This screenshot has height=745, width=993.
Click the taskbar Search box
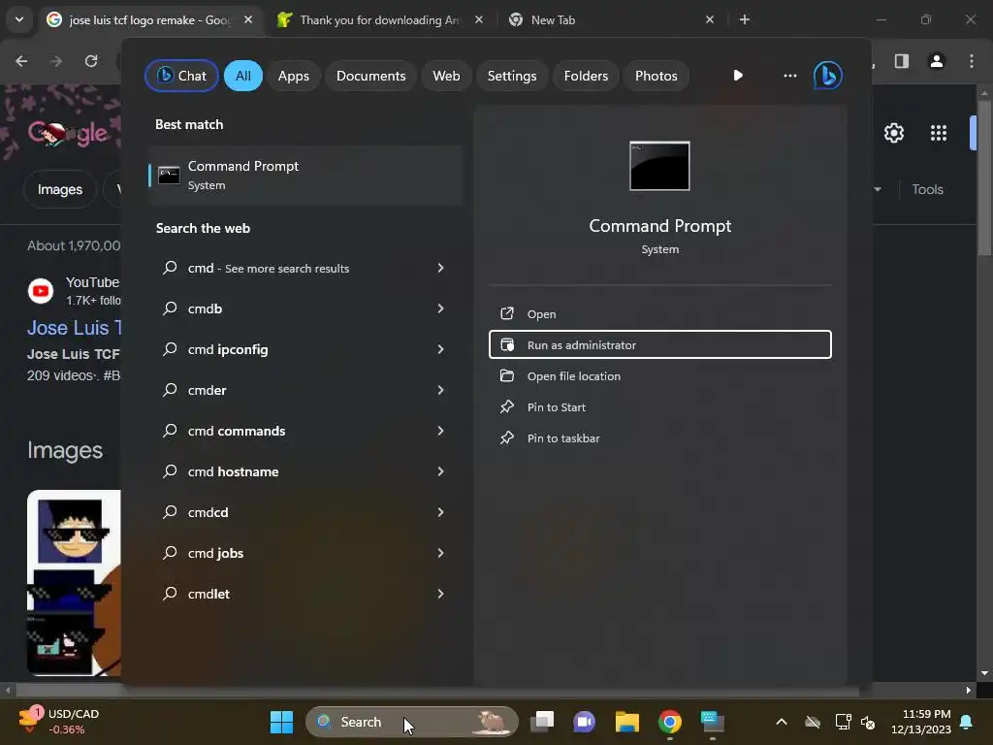point(411,722)
